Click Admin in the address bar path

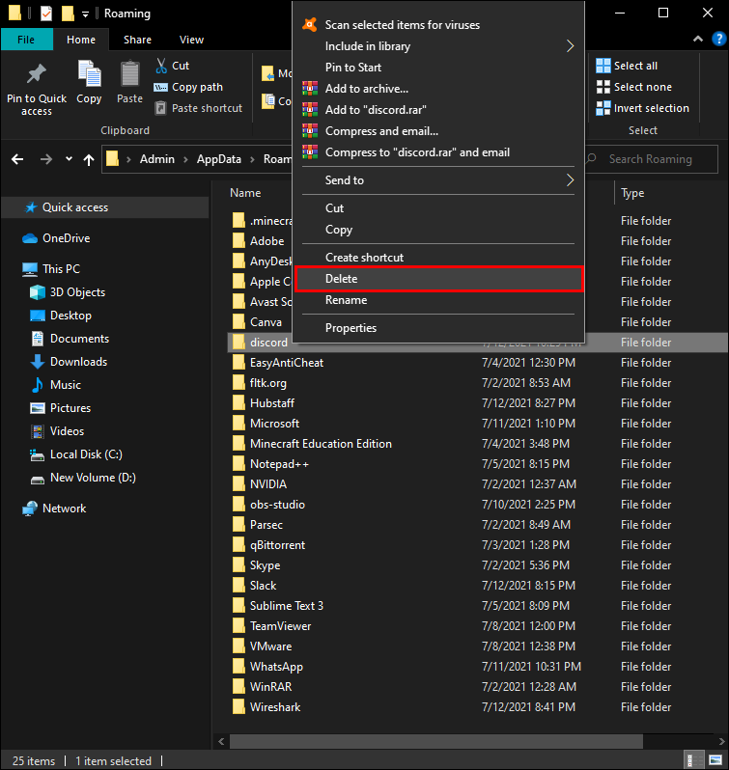pyautogui.click(x=157, y=159)
